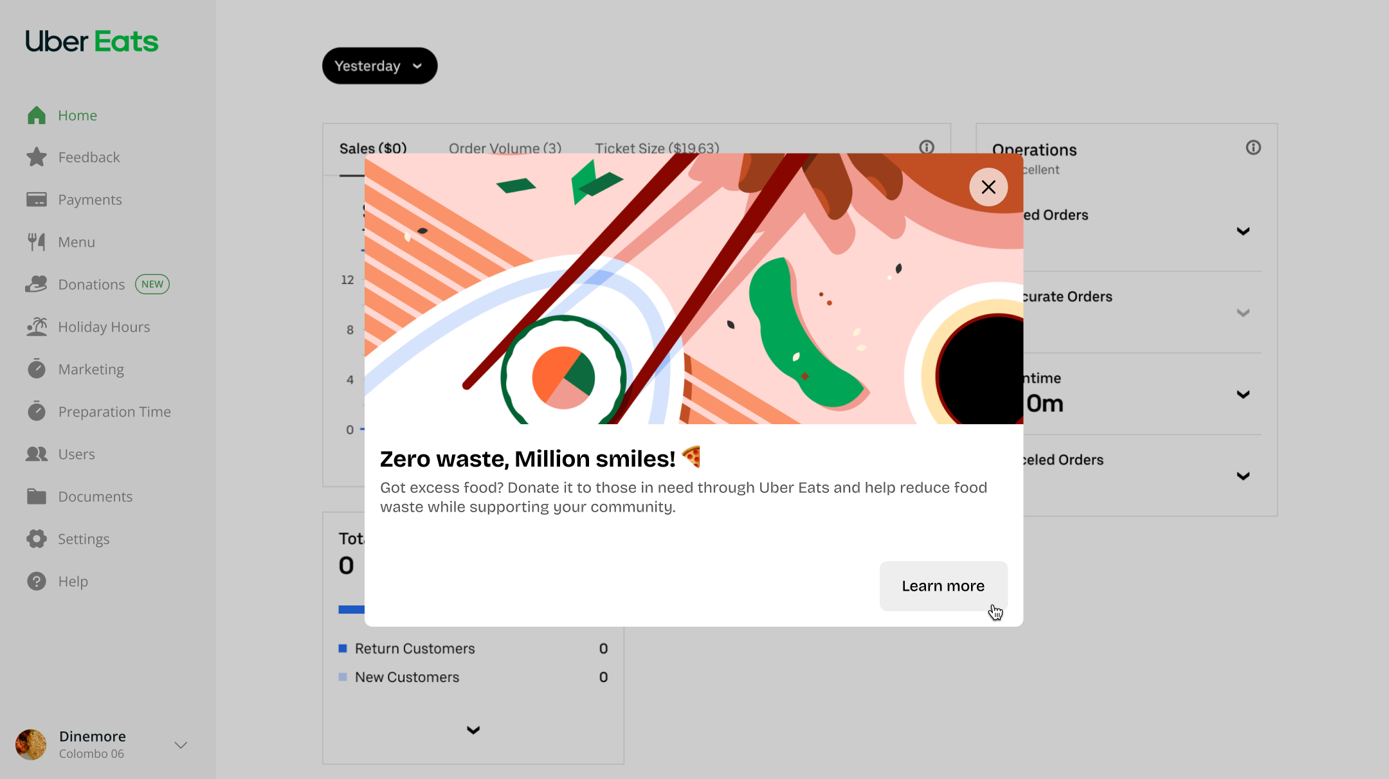Click the Operations info icon

tap(1253, 148)
